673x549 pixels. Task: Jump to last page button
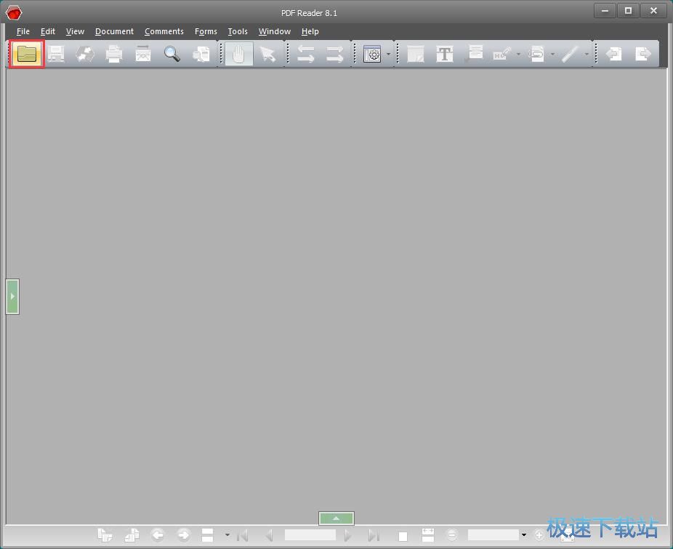point(374,535)
